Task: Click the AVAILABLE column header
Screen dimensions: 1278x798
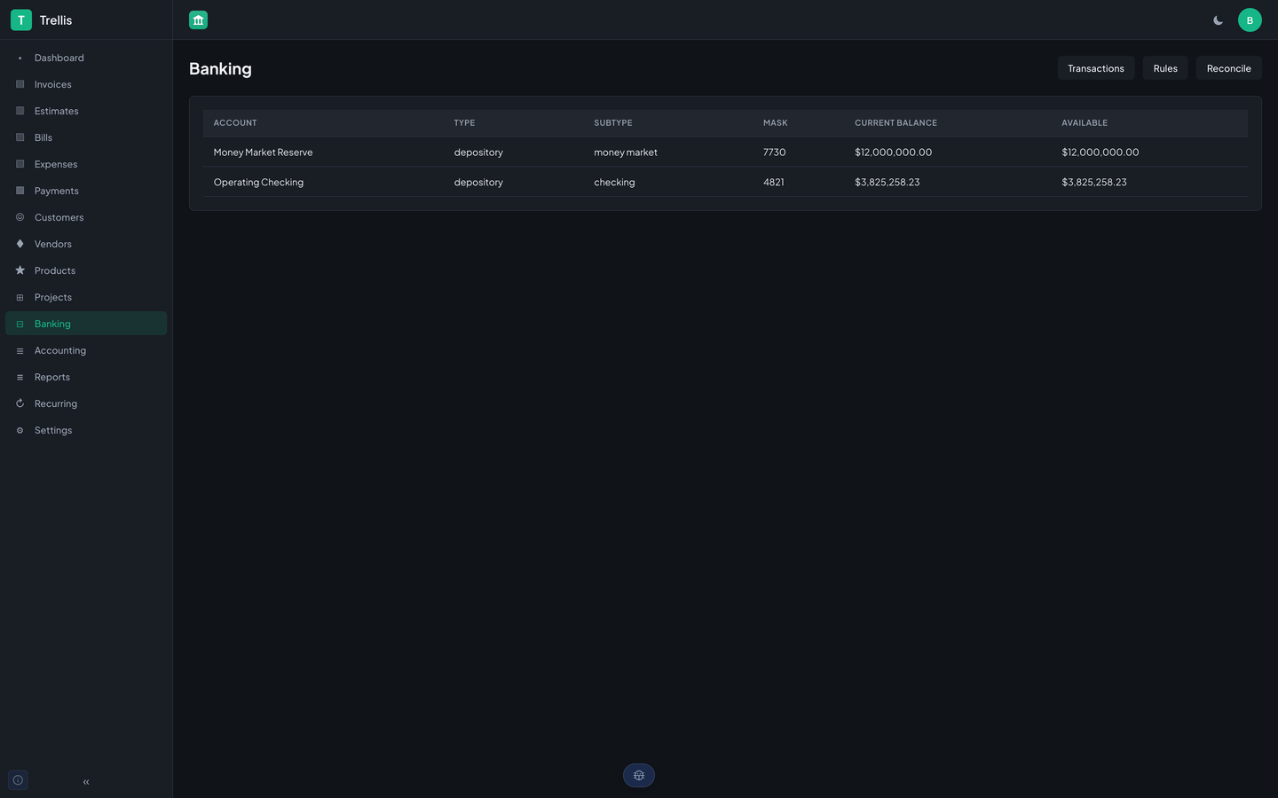Action: pyautogui.click(x=1085, y=123)
